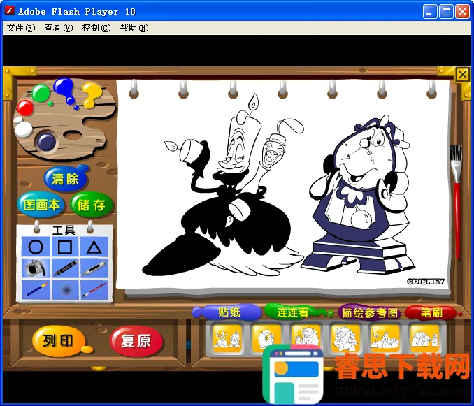
Task: Open the 控制 menu
Action: click(x=96, y=28)
